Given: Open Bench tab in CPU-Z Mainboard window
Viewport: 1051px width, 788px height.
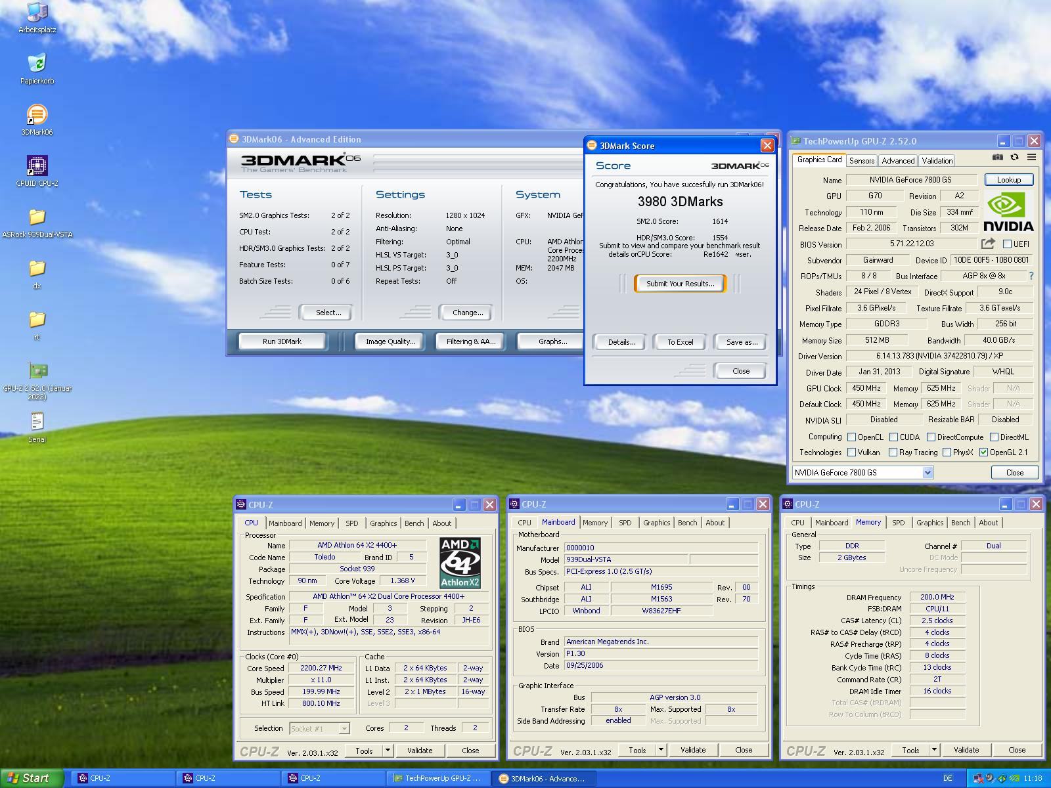Looking at the screenshot, I should pyautogui.click(x=687, y=523).
